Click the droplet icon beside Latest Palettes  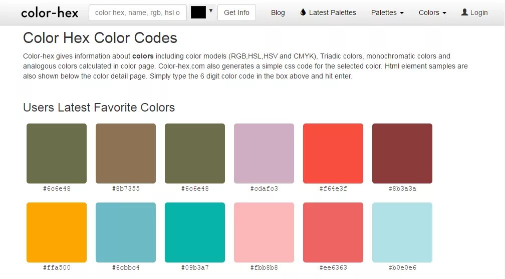coord(303,12)
